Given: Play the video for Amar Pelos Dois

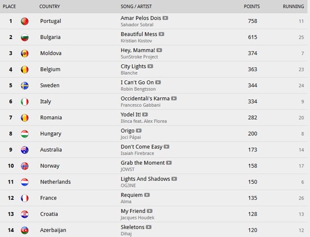Looking at the screenshot, I should point(166,18).
